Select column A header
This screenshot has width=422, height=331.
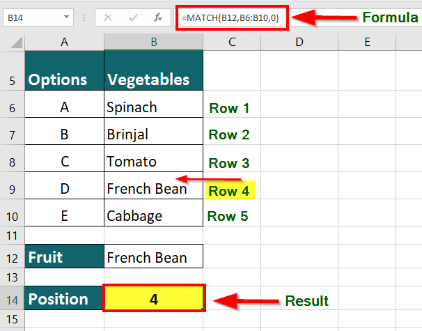click(65, 43)
